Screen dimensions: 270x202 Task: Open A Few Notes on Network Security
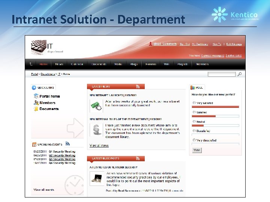point(114,167)
